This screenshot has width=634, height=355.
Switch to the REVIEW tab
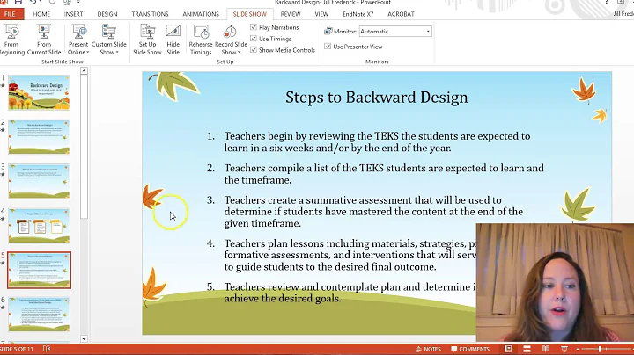291,14
